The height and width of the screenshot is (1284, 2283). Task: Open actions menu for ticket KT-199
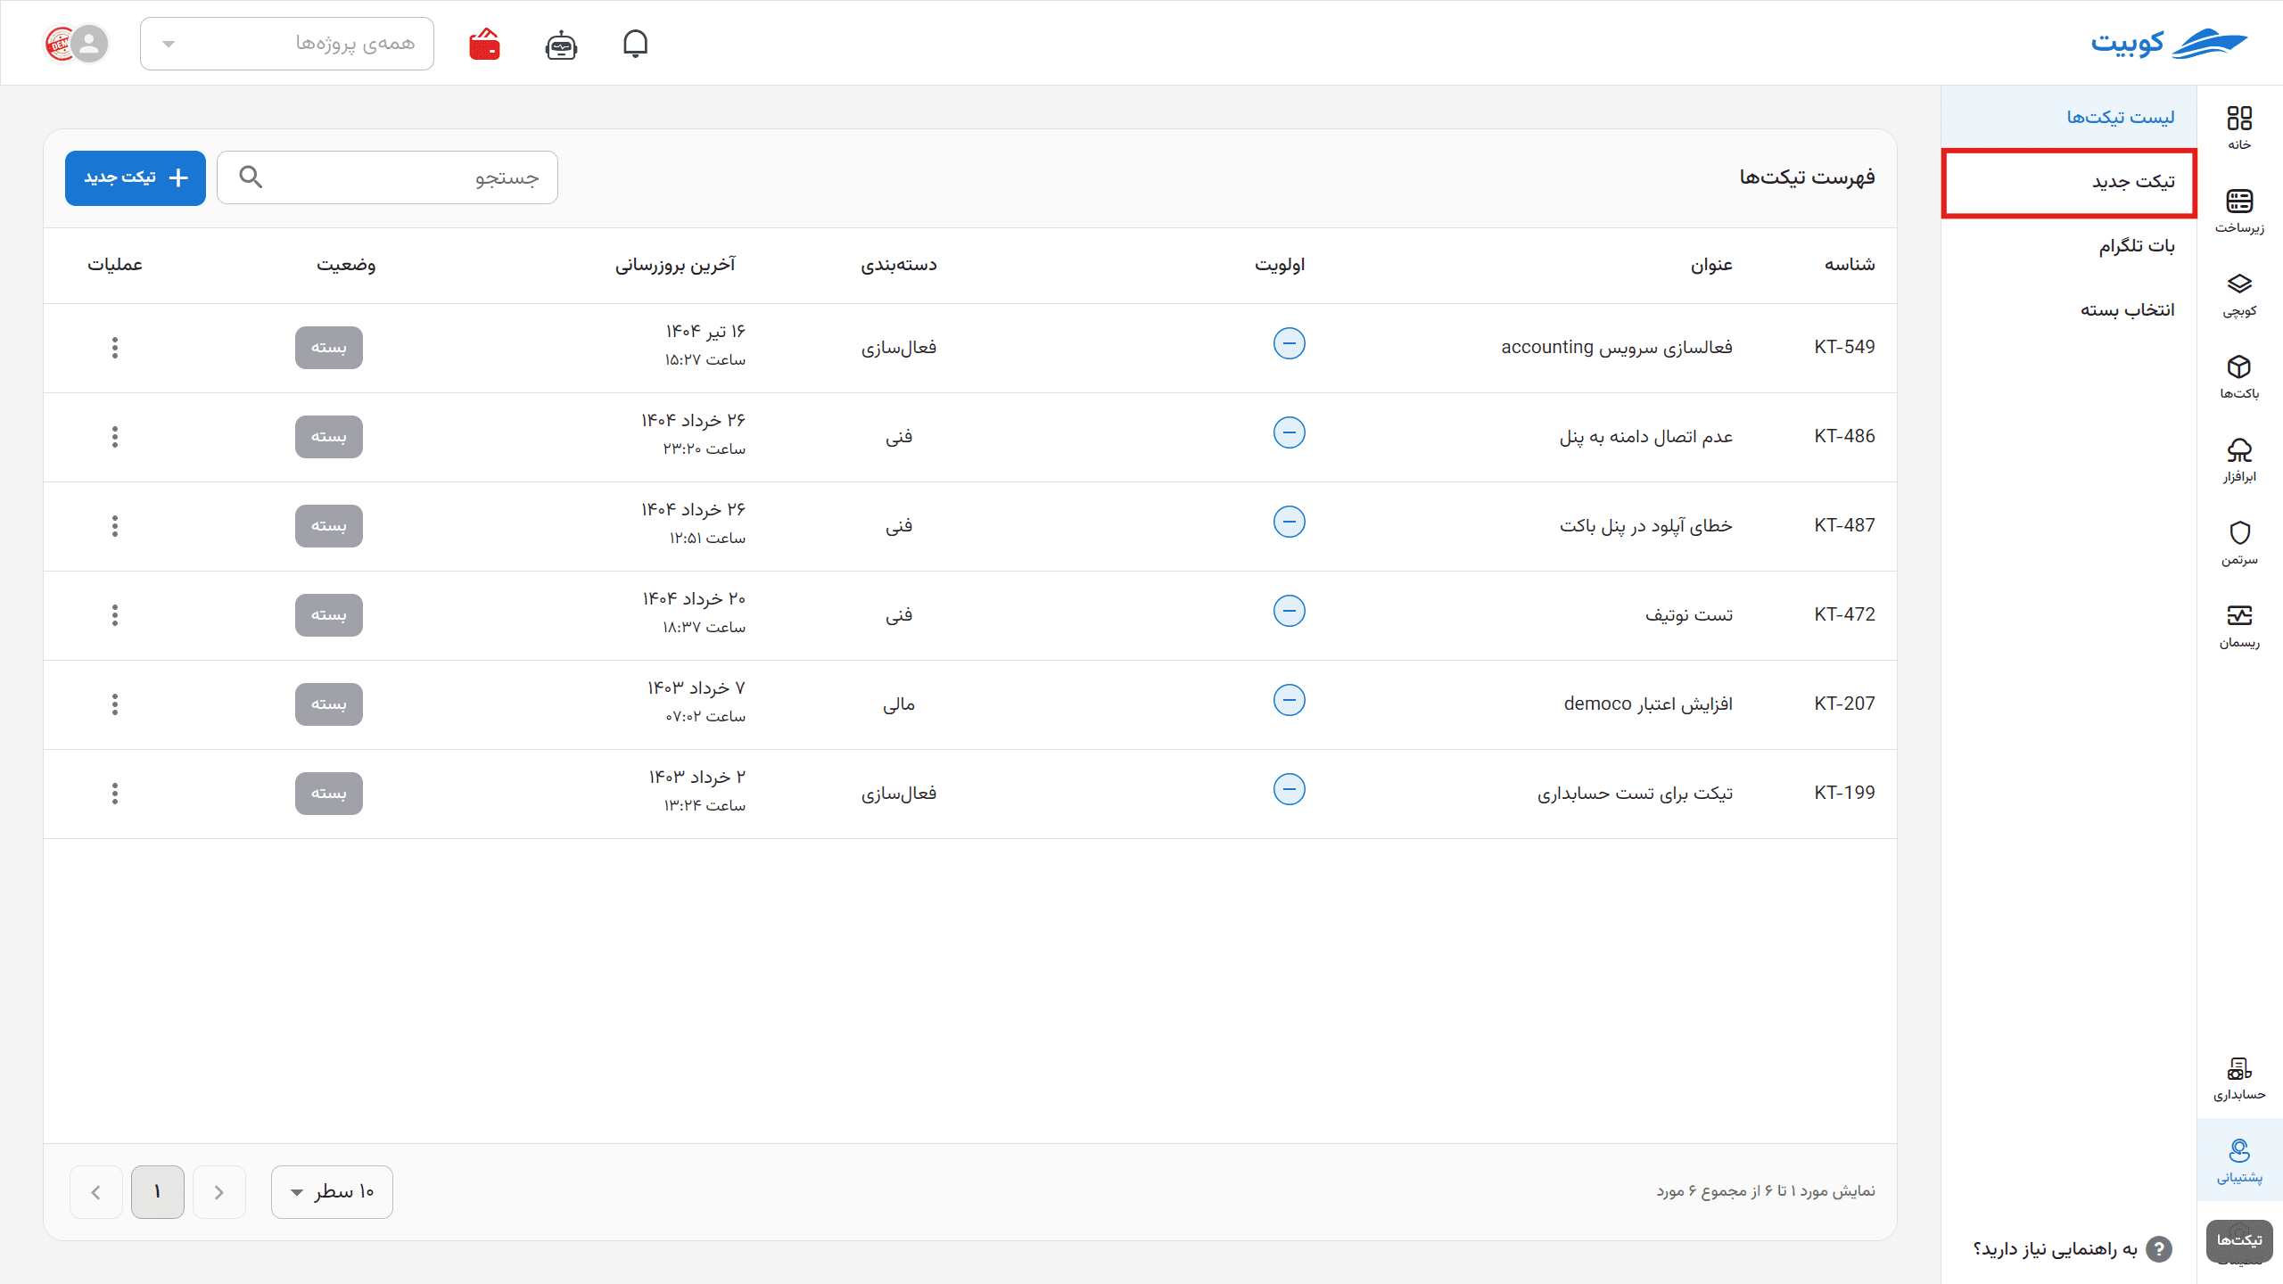coord(115,794)
